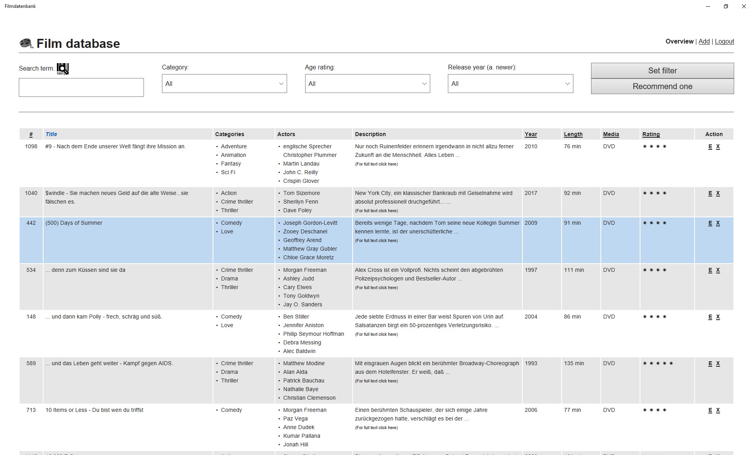Show full description for (500) Days of Summer
The height and width of the screenshot is (455, 753).
tap(376, 241)
